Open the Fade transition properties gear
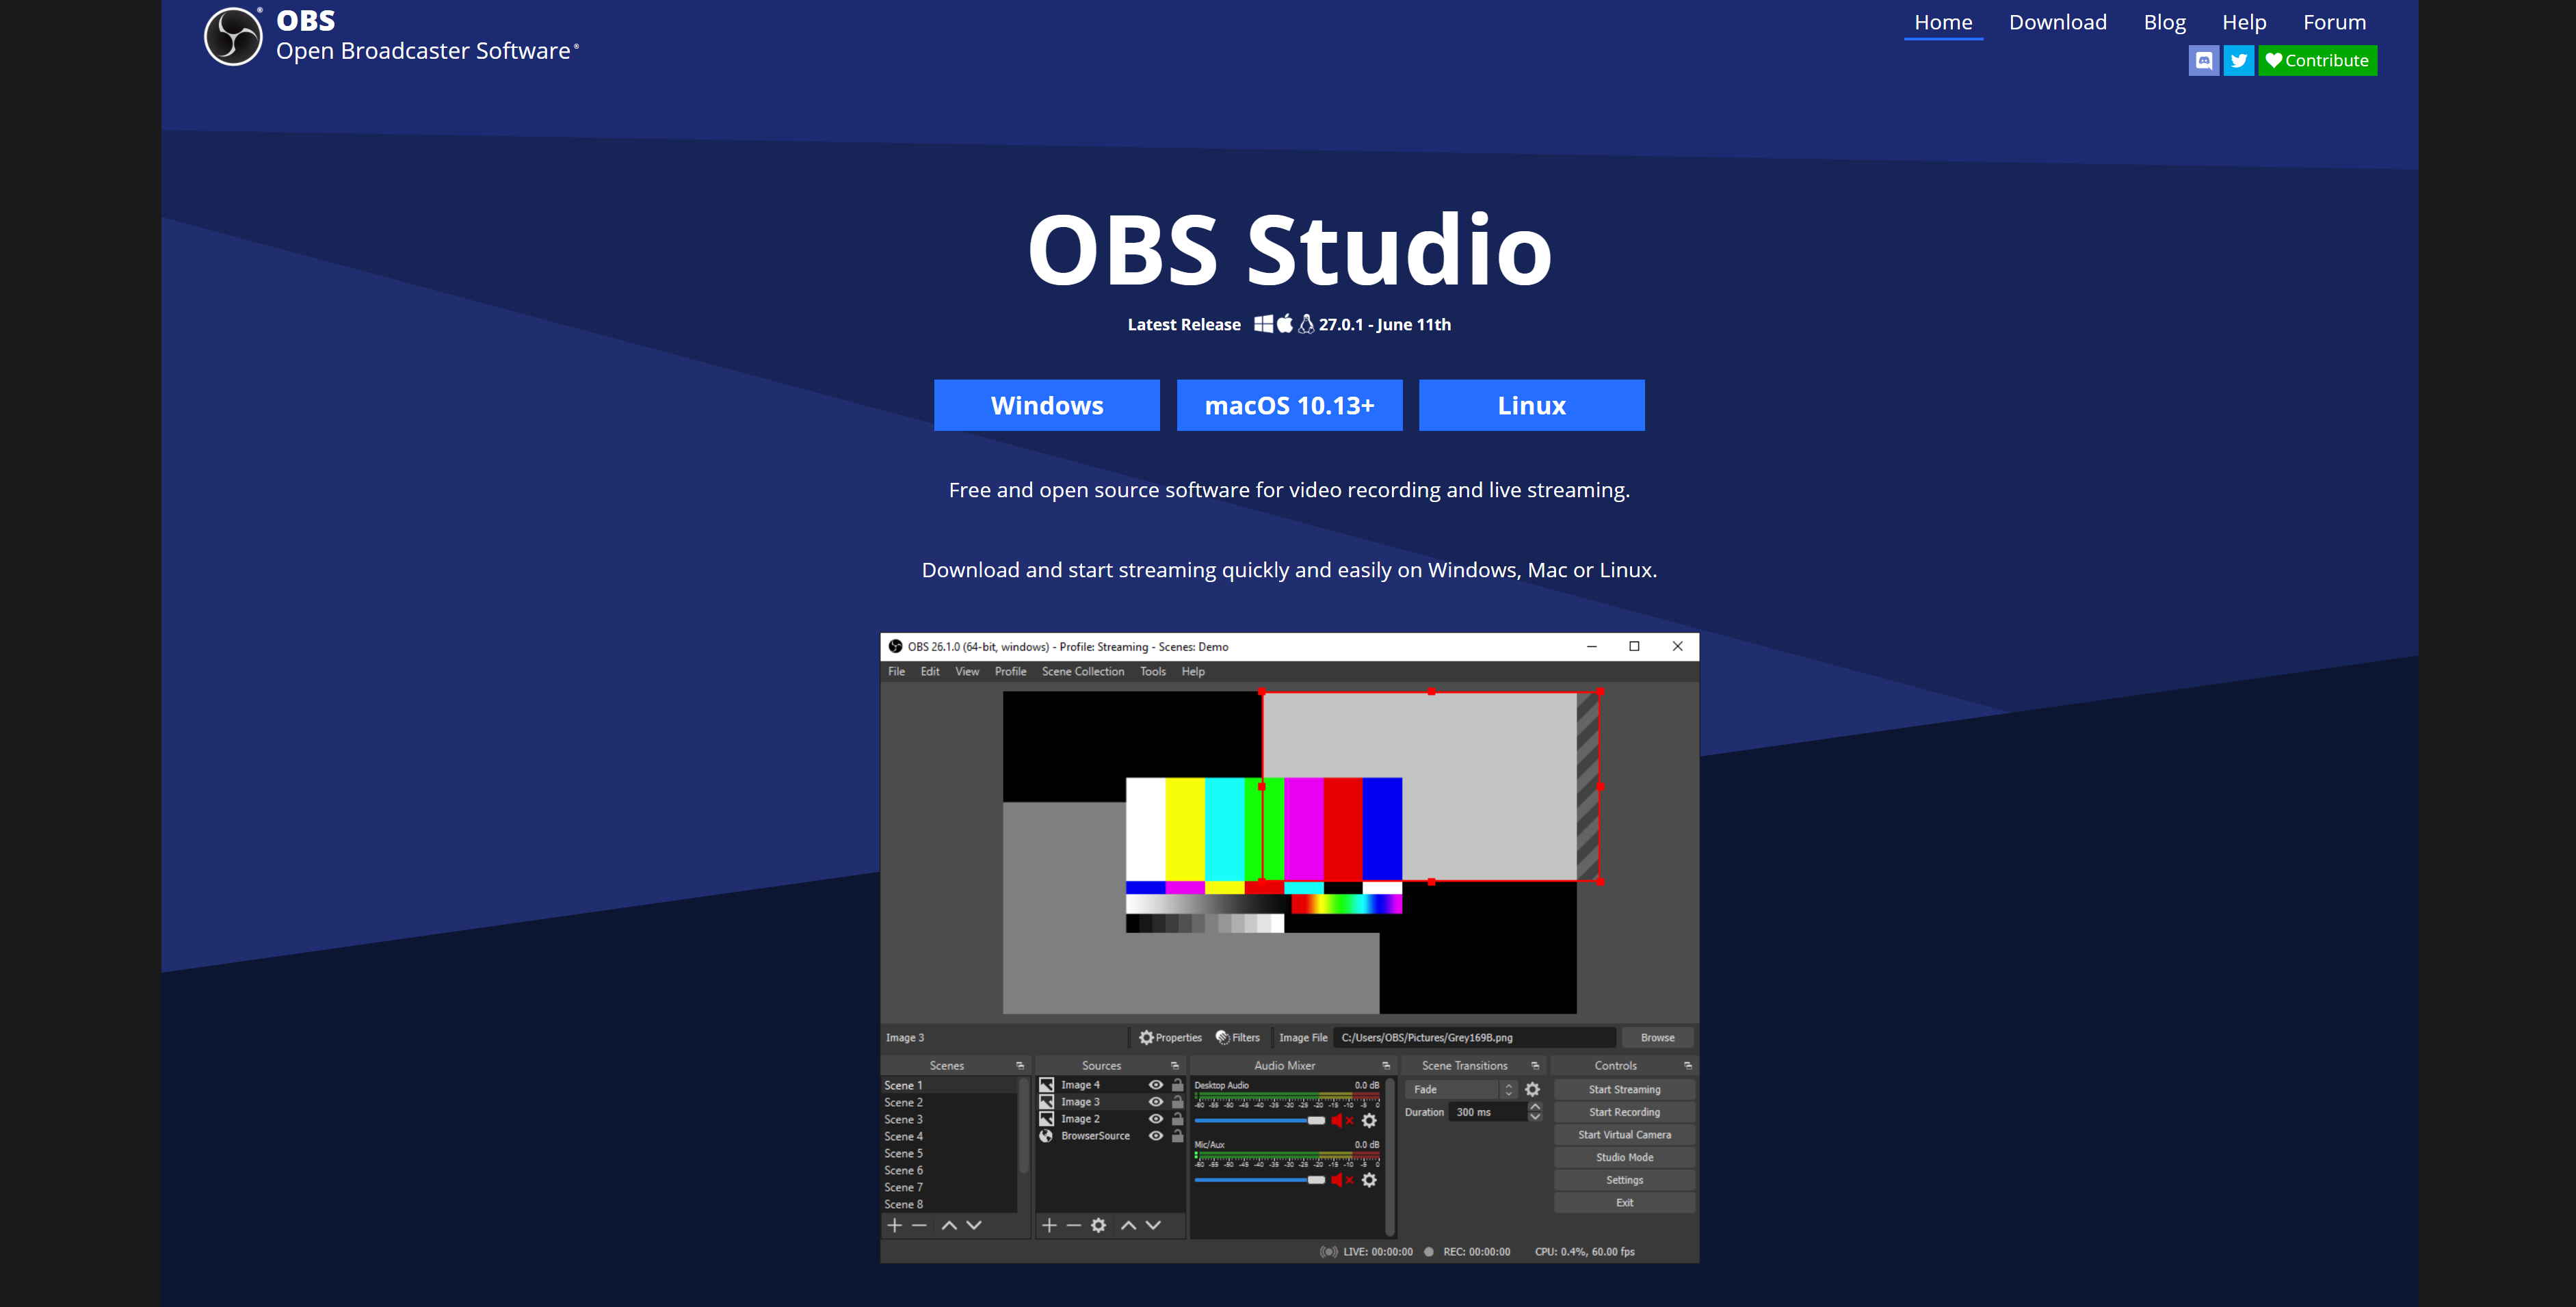Viewport: 2576px width, 1307px height. point(1532,1089)
